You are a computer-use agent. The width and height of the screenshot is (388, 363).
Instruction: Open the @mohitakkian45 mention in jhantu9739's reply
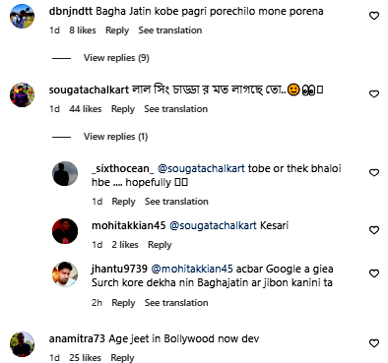[192, 269]
